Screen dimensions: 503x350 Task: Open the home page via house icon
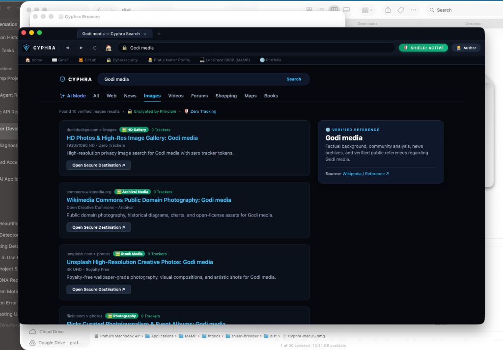coord(109,48)
